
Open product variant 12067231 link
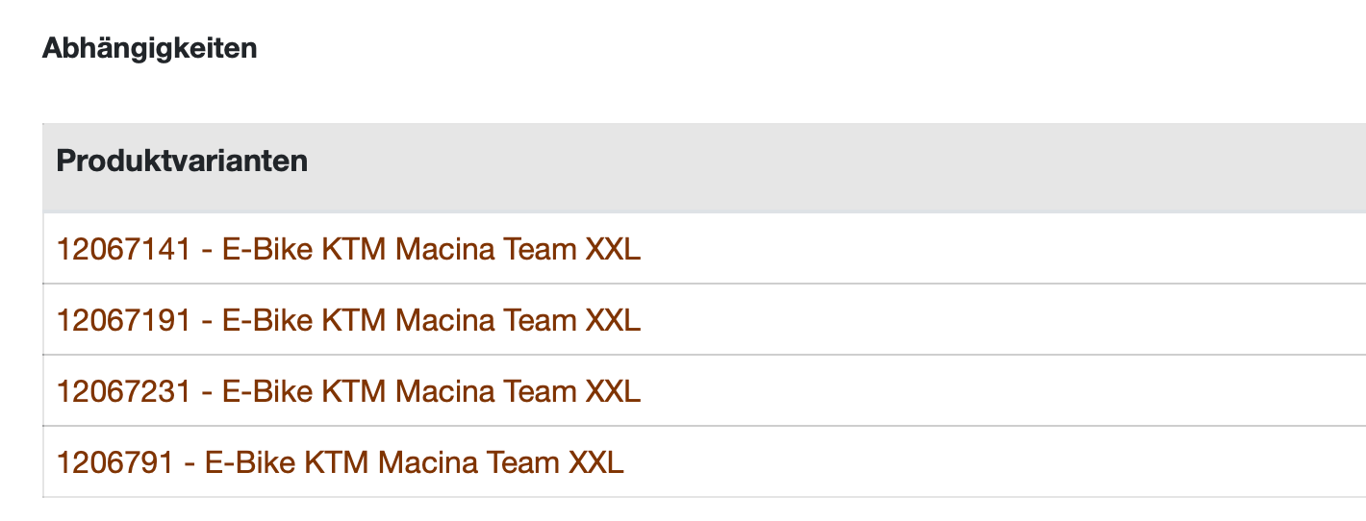point(348,391)
